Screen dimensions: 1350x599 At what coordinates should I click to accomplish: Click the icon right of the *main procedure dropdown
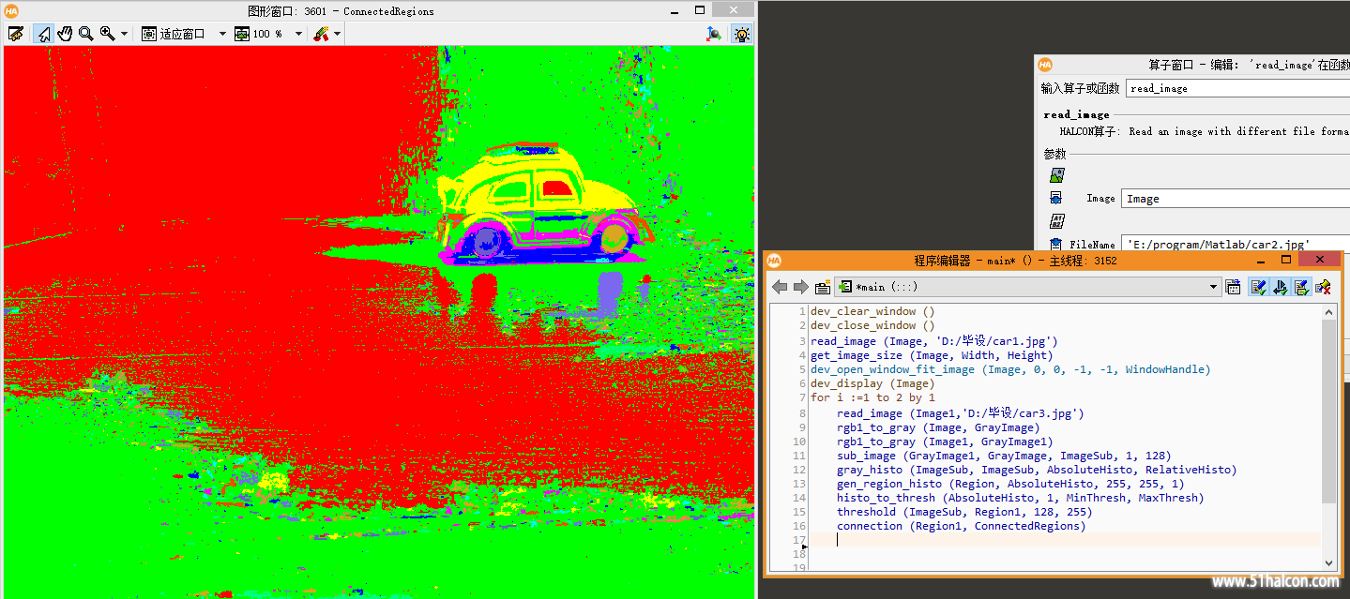[1233, 287]
